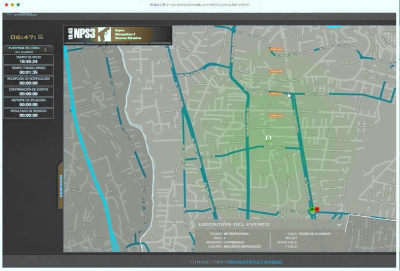This screenshot has height=271, width=400.
Task: Open the Despacho side tab
Action: [61, 185]
